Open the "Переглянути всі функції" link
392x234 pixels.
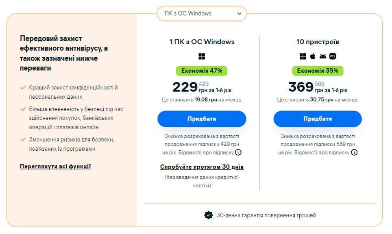tap(55, 167)
